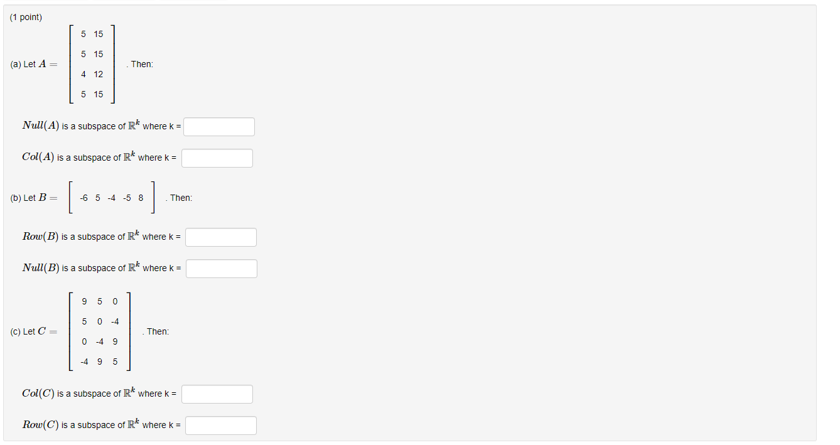Viewport: 840px width, 445px height.
Task: Click the "(1 point)" label
Action: point(26,17)
